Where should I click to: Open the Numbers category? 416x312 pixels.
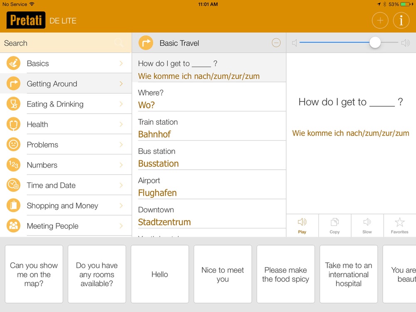[x=66, y=165]
